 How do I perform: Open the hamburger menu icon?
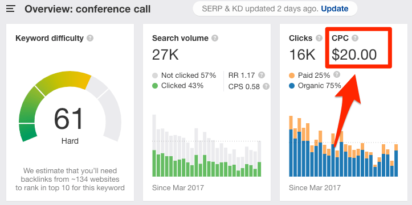pos(11,9)
